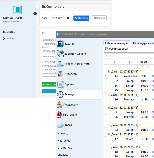Click the Сегодня button
This screenshot has height=158, width=154.
tap(99, 18)
